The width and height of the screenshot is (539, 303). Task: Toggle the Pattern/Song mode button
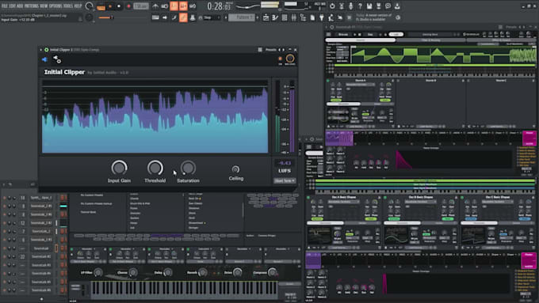pyautogui.click(x=101, y=6)
